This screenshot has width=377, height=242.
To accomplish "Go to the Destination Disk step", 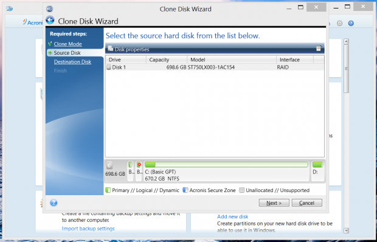I will tap(72, 62).
